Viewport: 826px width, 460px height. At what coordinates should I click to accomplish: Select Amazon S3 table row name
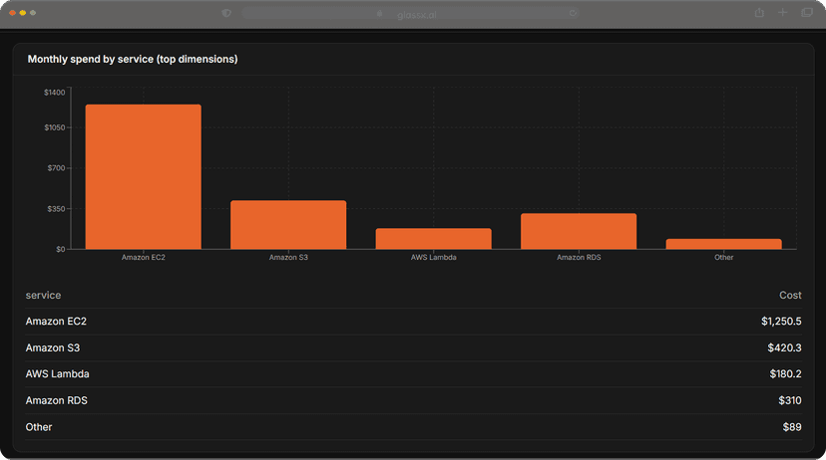point(53,348)
